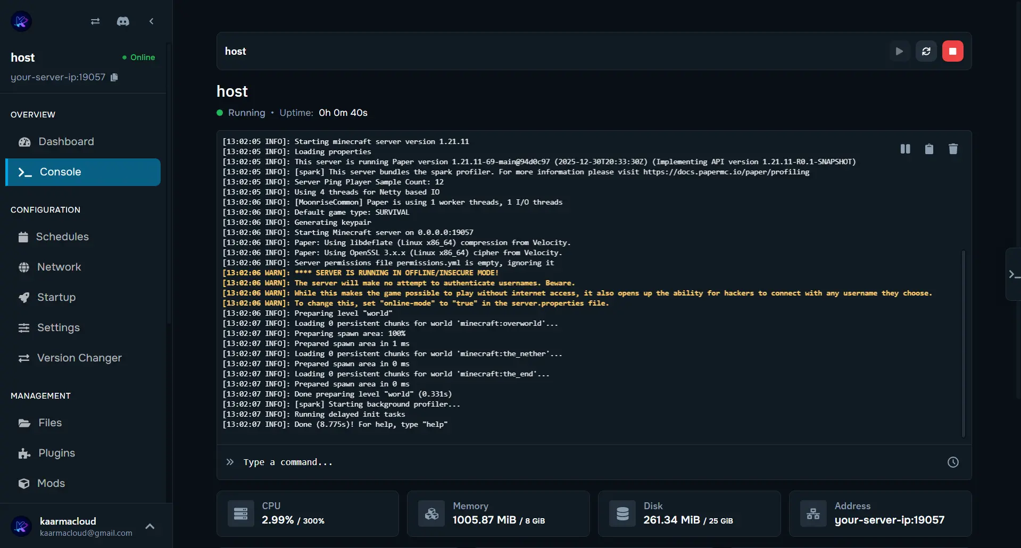Click the OFFLINE/INSECURE MODE warning line
The height and width of the screenshot is (548, 1021).
361,273
